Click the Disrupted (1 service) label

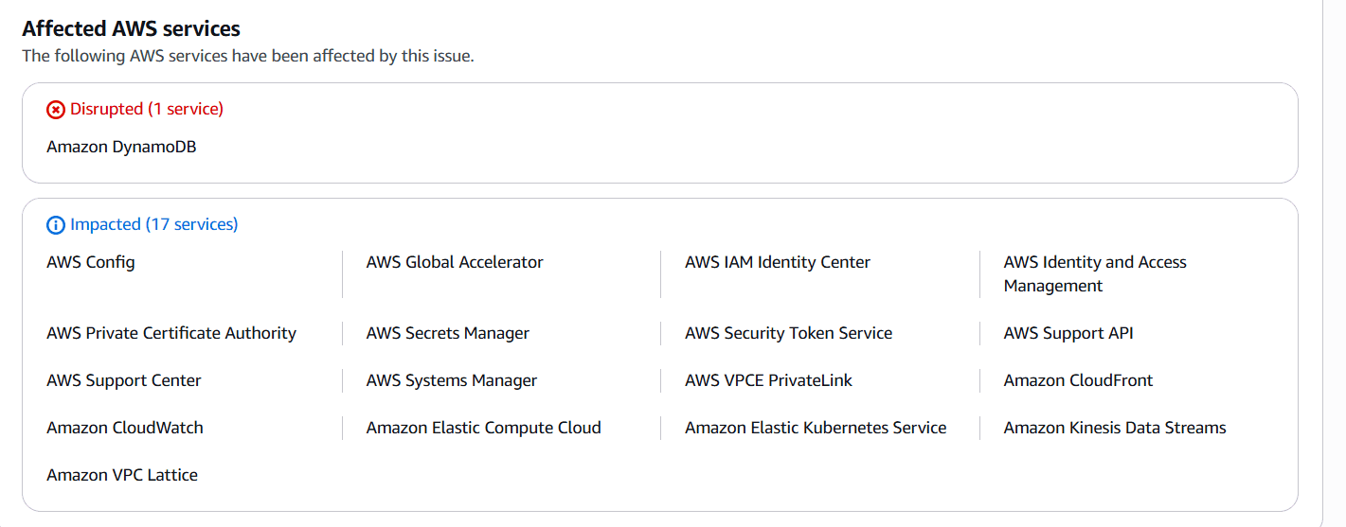point(146,109)
